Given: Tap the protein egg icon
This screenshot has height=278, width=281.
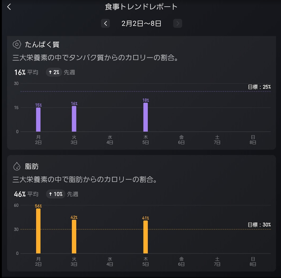Looking at the screenshot, I should point(17,44).
